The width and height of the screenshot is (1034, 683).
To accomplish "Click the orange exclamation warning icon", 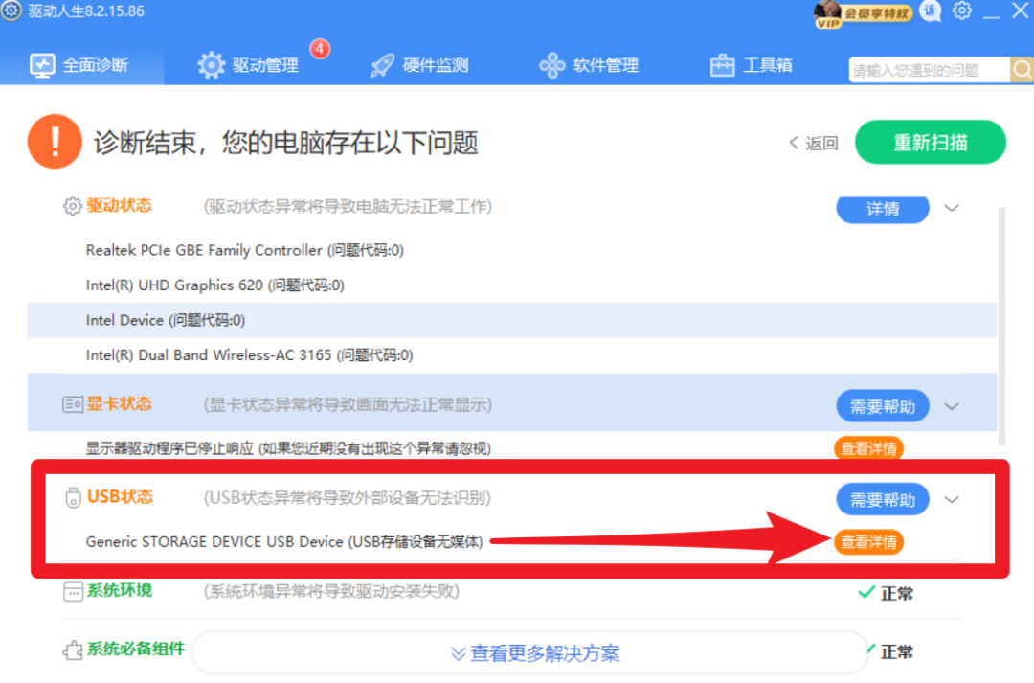I will click(55, 142).
